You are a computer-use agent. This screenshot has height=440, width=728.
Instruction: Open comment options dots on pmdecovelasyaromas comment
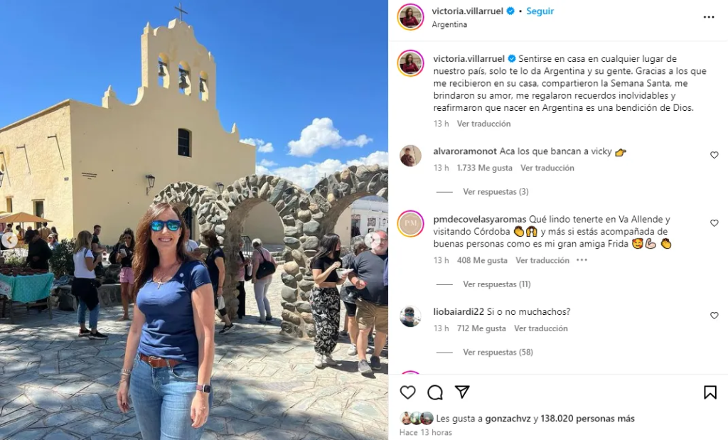(582, 260)
